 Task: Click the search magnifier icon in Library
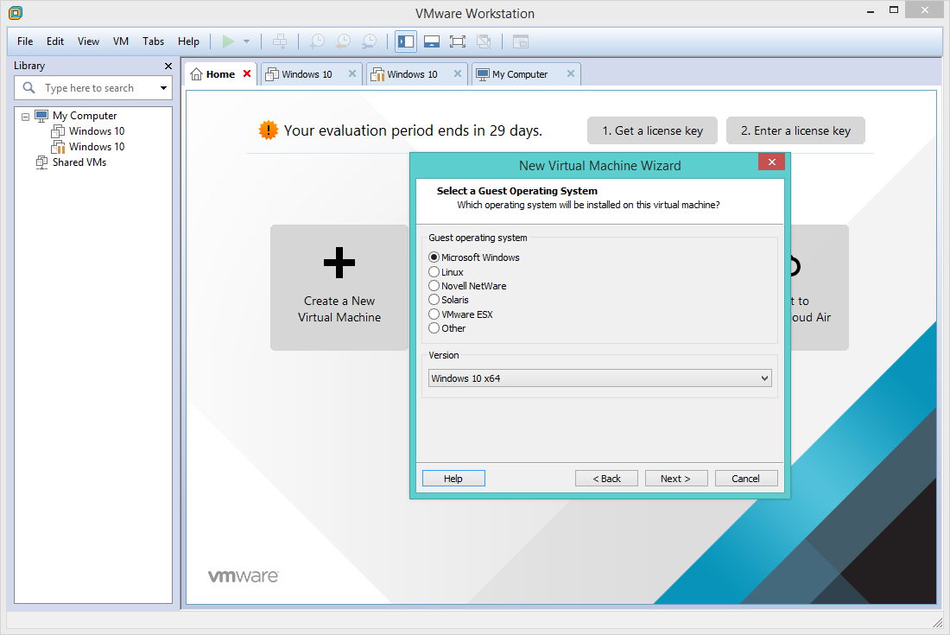tap(28, 88)
